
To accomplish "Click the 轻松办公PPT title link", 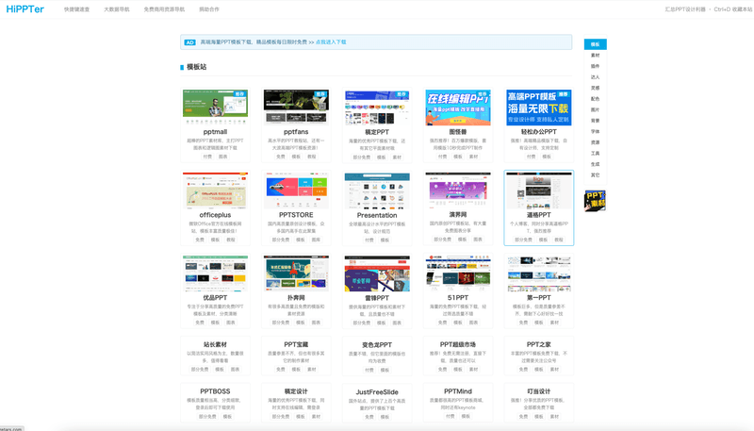I will 538,132.
